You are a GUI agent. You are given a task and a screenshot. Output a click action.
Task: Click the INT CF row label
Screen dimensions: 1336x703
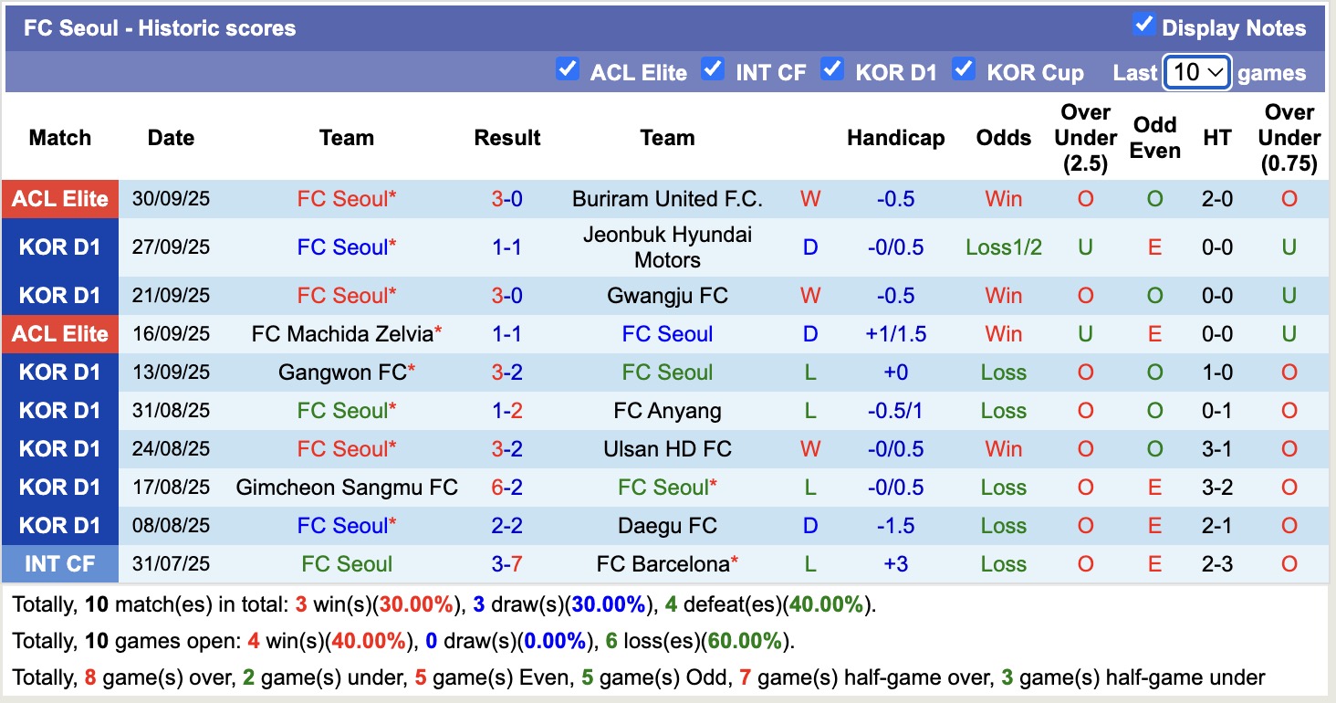pyautogui.click(x=60, y=564)
